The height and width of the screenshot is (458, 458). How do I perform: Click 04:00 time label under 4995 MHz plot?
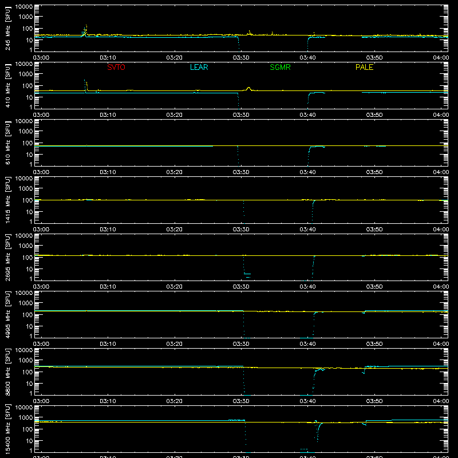tap(441, 344)
